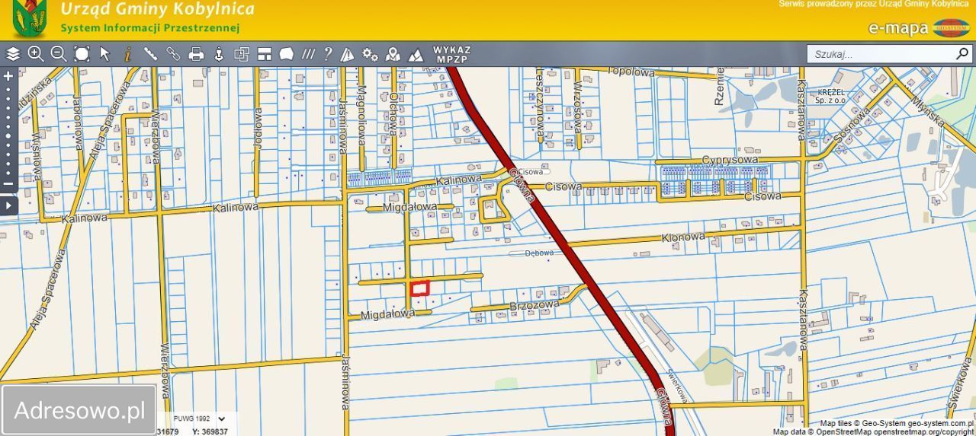
Task: Click a dot on the zoom level slider
Action: coord(8,135)
